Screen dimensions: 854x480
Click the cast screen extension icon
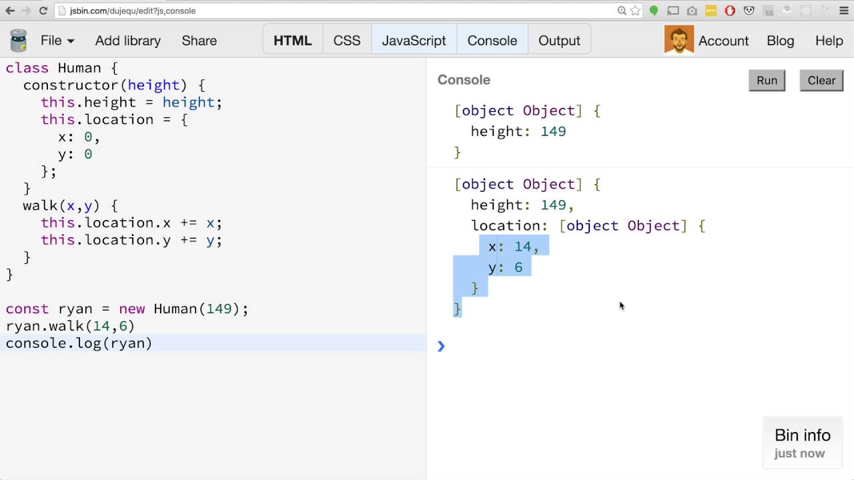pos(673,11)
